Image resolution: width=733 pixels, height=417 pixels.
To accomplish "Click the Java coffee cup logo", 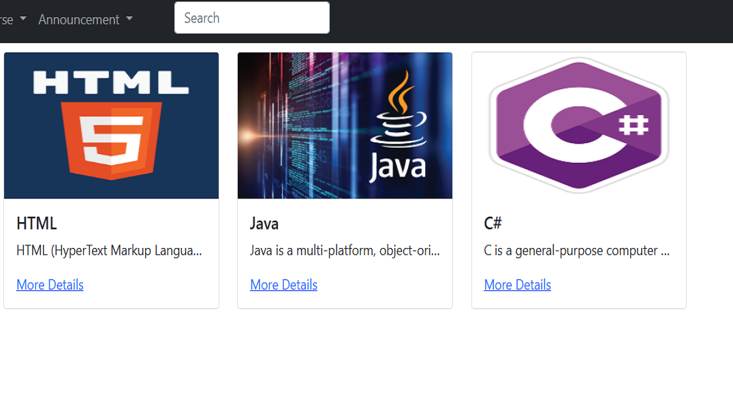I will pos(399,108).
